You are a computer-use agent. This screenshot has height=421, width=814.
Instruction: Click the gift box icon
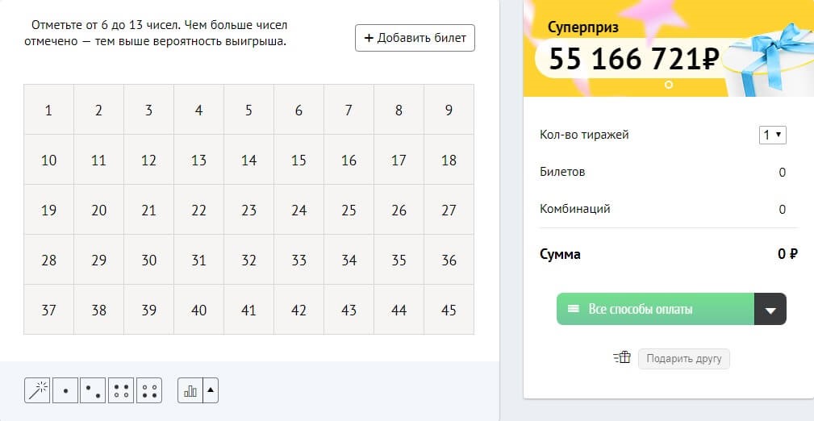click(620, 358)
